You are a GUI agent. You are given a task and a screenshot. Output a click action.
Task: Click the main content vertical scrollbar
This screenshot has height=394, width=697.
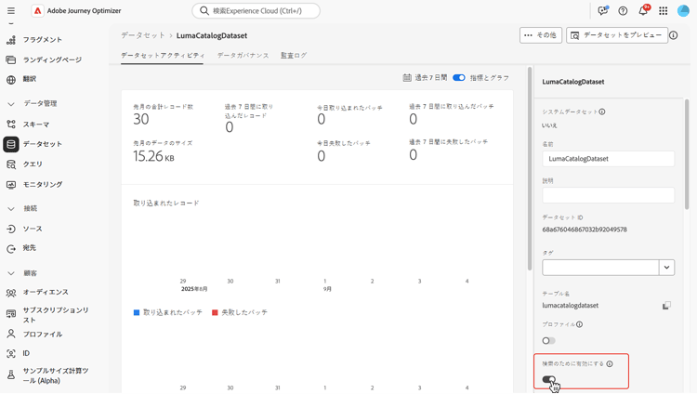530,169
